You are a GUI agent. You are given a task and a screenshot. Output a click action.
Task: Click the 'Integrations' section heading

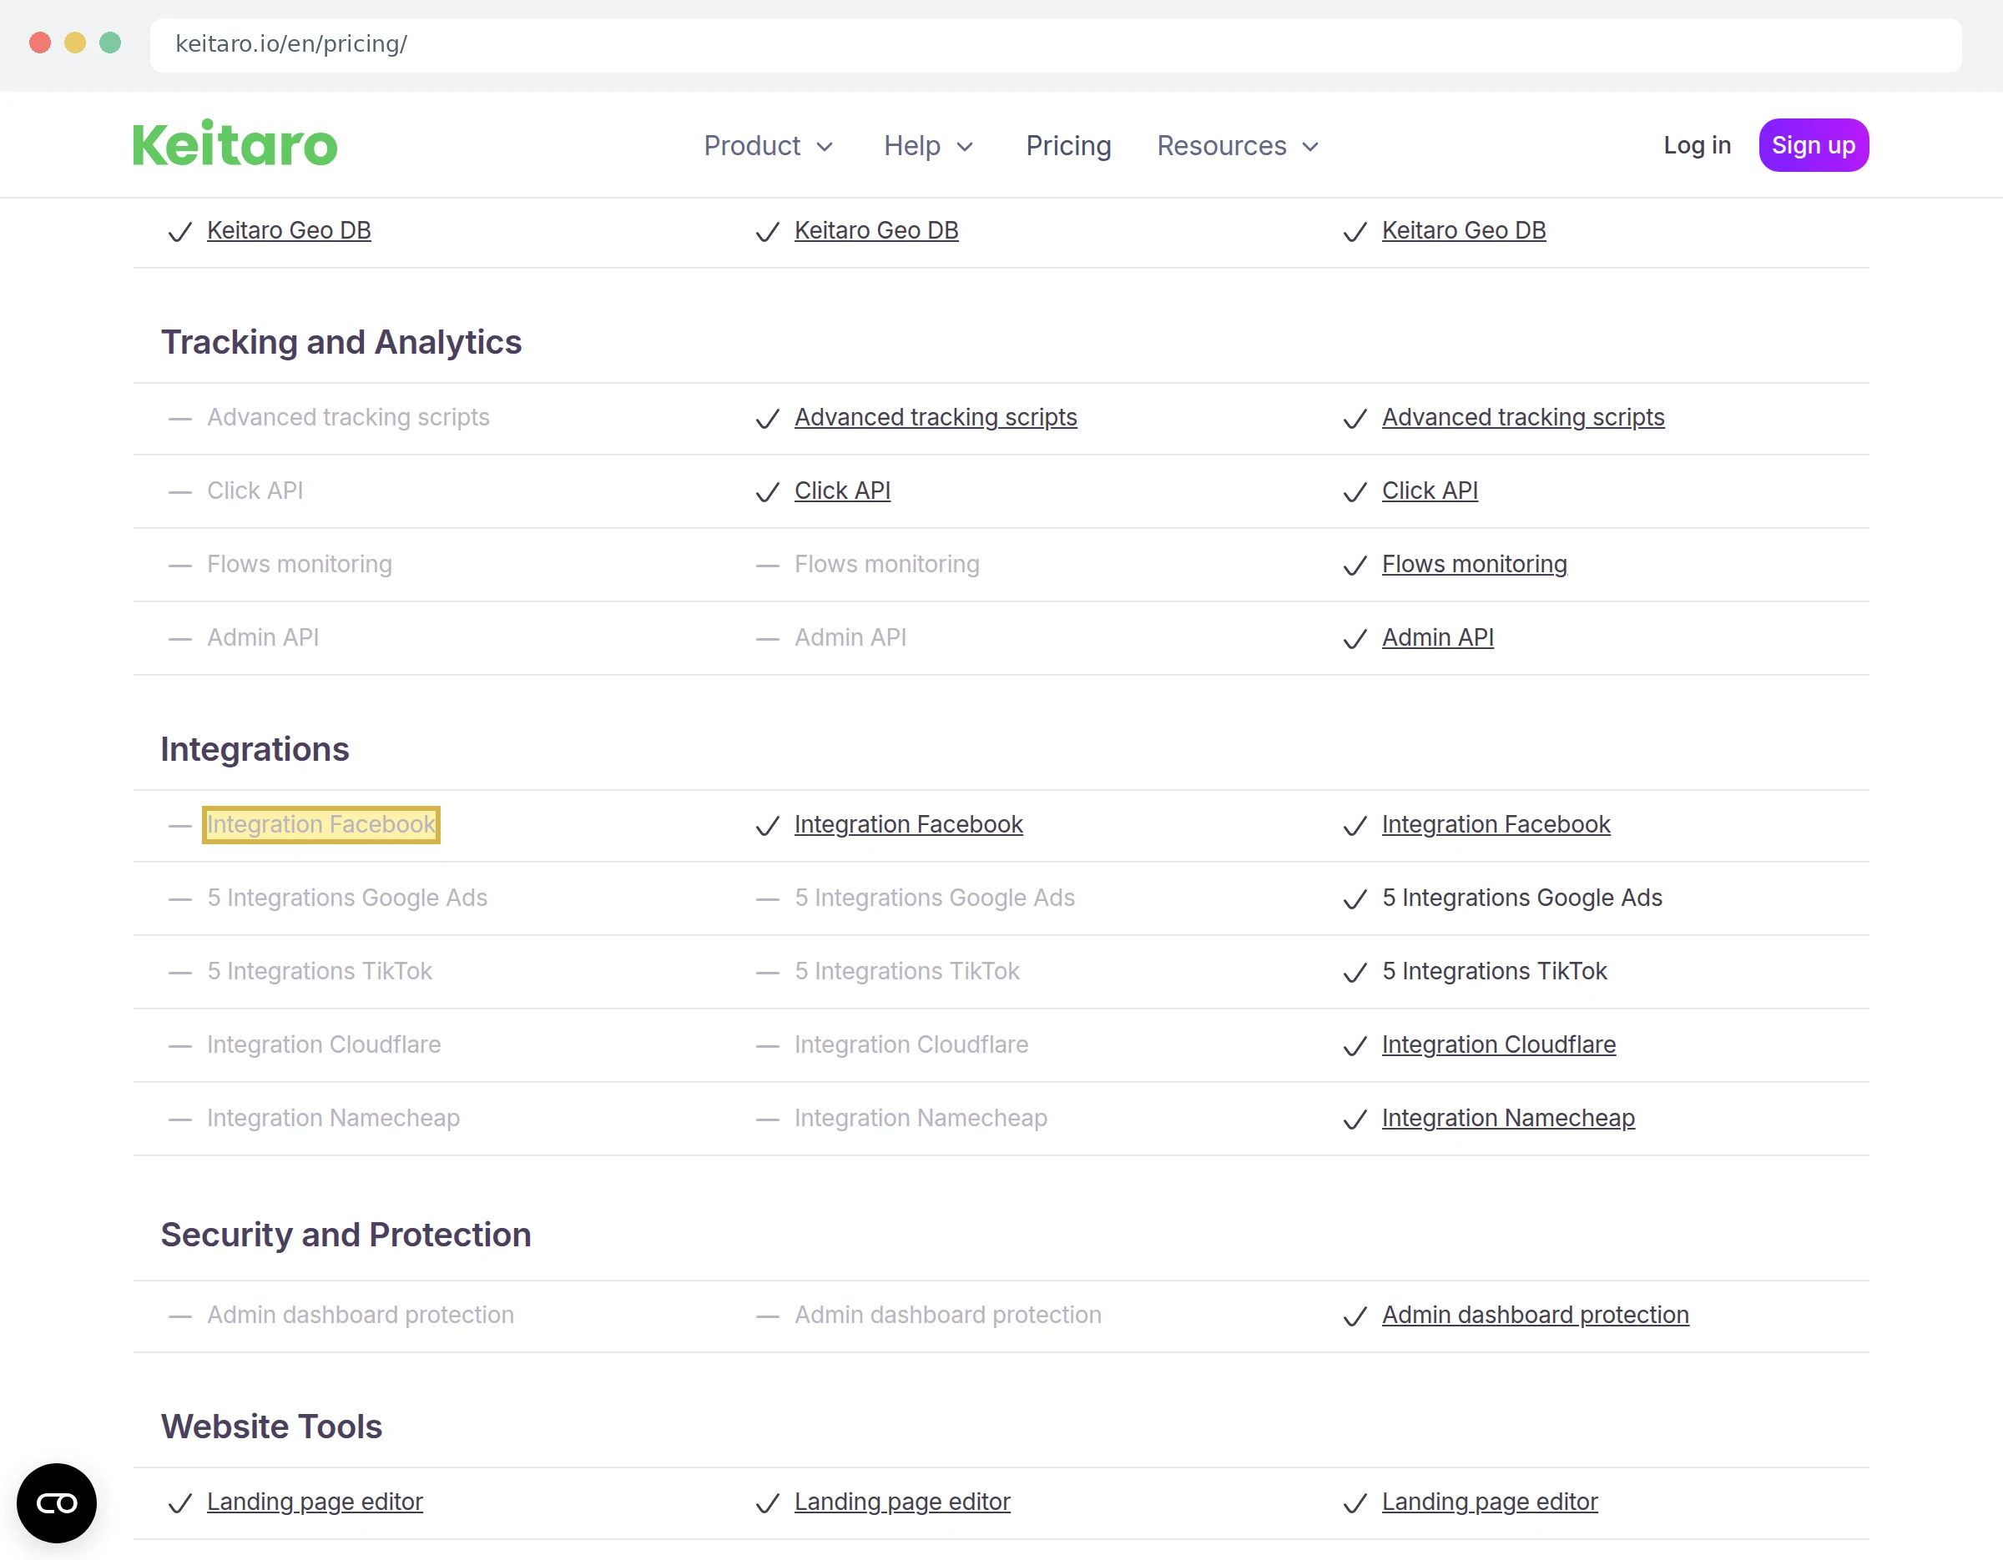click(255, 749)
